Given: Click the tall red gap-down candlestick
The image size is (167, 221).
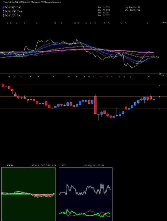Looking at the screenshot, I should (95, 105).
